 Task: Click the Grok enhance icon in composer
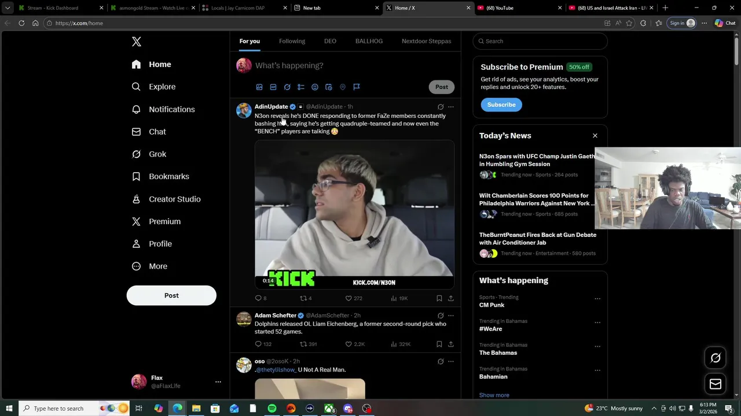coord(287,87)
